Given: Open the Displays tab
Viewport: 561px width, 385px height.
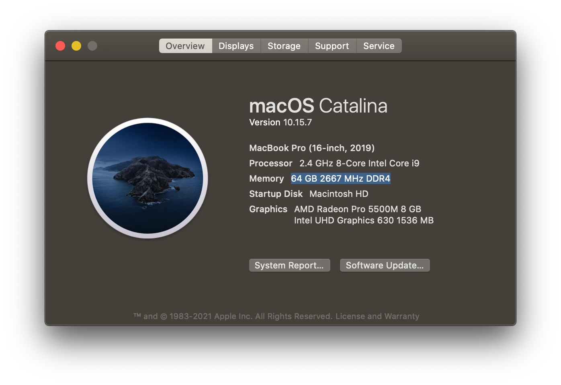Looking at the screenshot, I should pos(236,46).
